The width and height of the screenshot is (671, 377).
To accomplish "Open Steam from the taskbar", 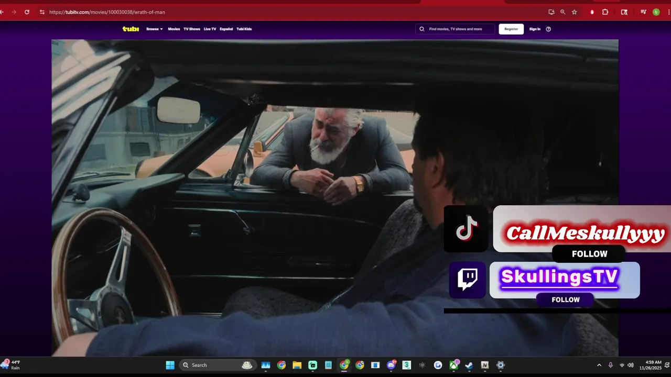I will point(469,365).
